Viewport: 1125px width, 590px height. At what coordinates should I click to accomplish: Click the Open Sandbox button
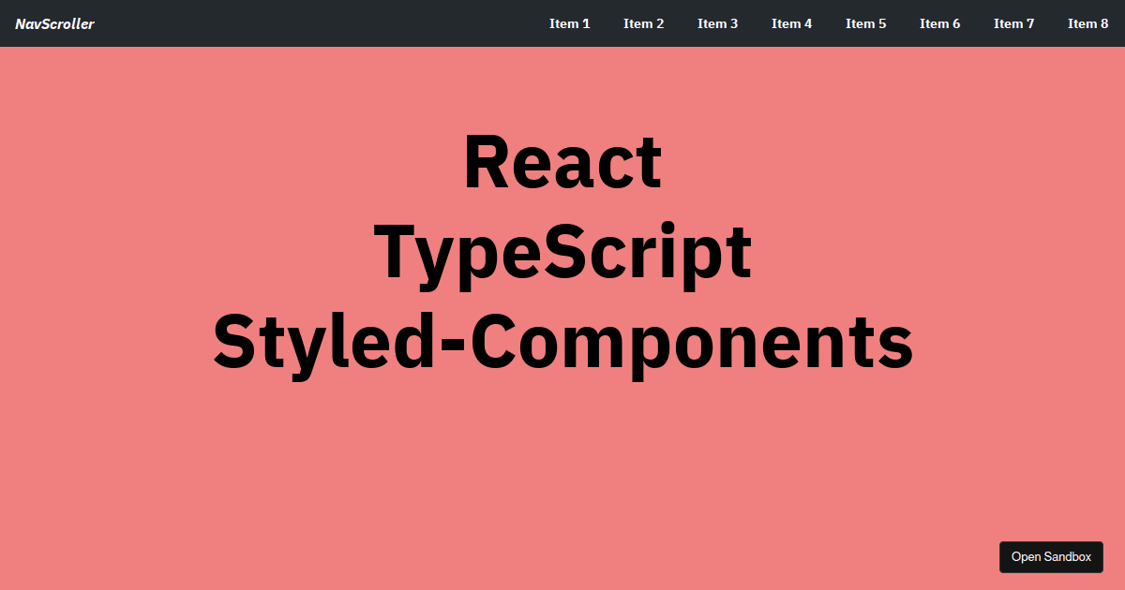tap(1051, 557)
